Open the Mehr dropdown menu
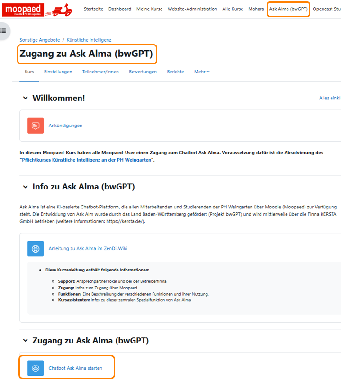The image size is (341, 379). tap(202, 72)
